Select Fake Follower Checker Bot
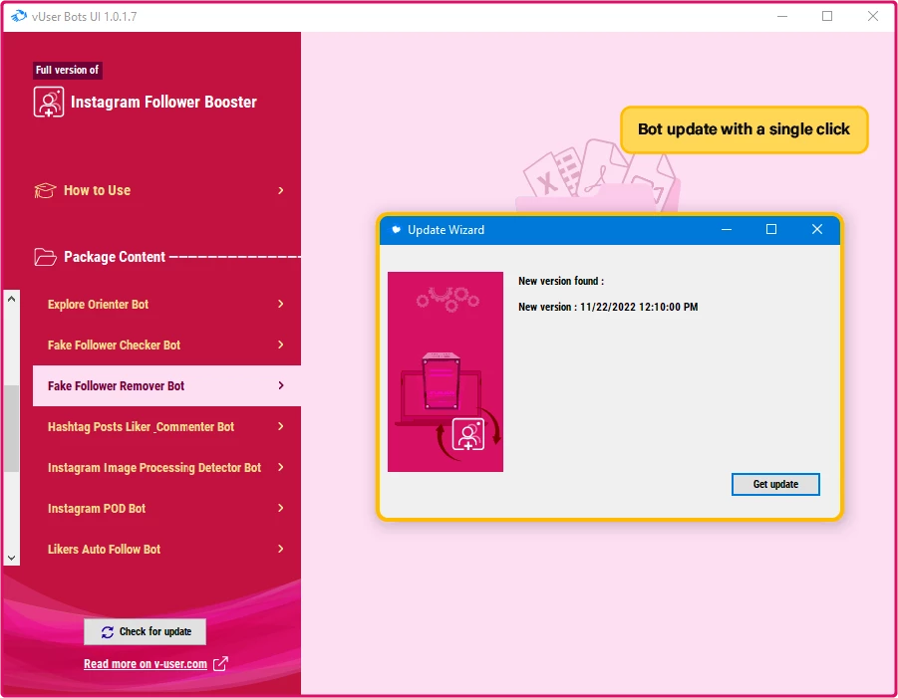 pos(166,345)
